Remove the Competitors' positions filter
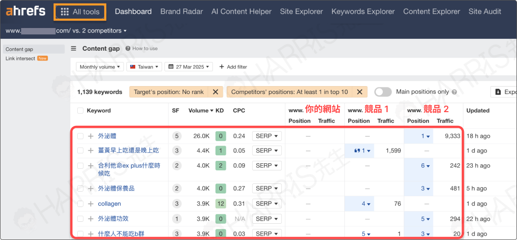This screenshot has width=517, height=240. click(x=360, y=92)
